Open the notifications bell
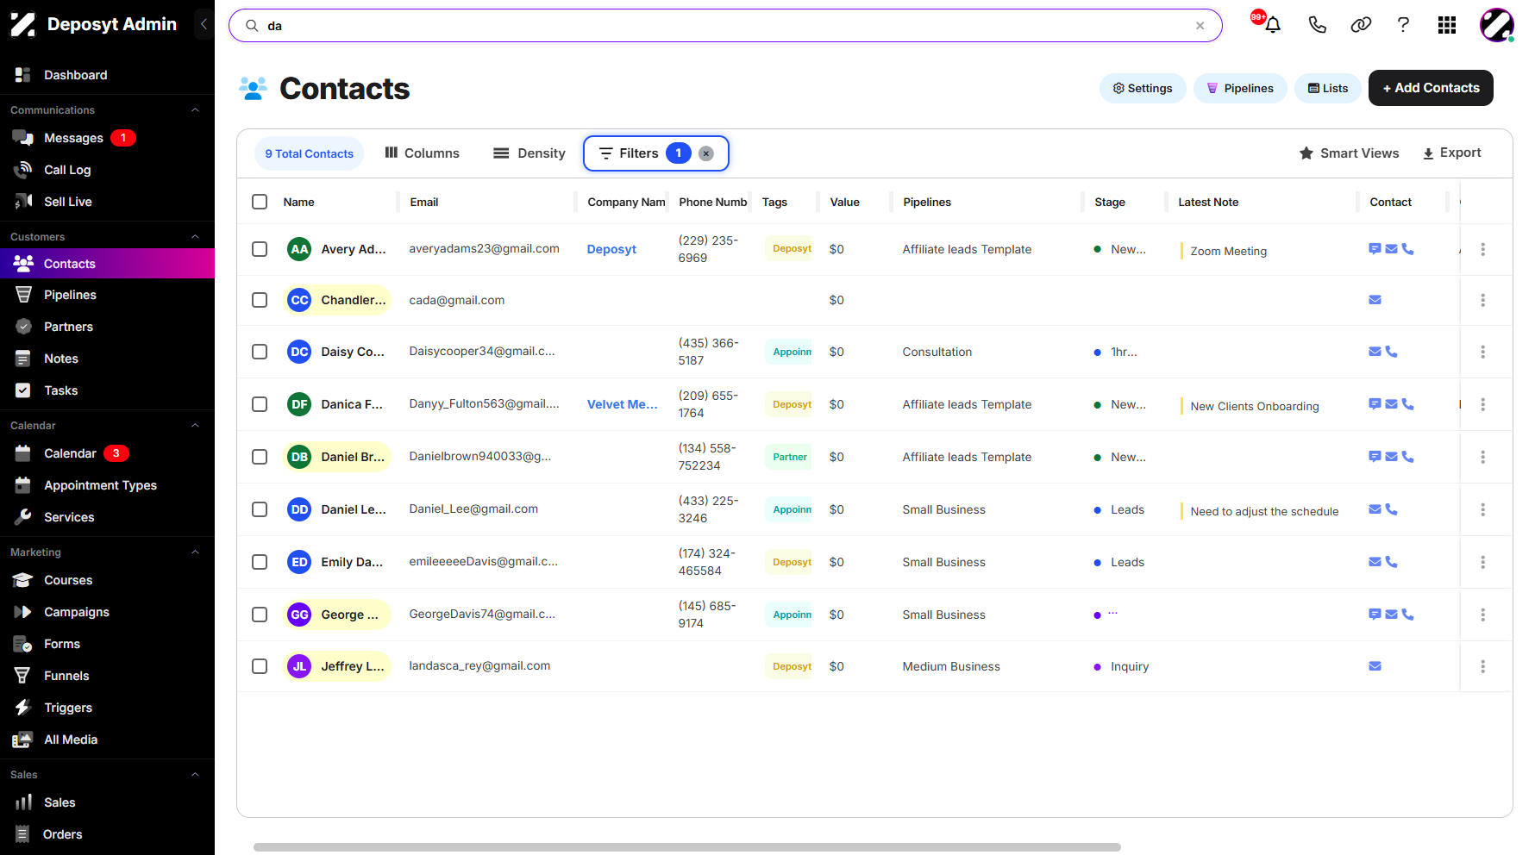Screen dimensions: 1535x855 (1272, 25)
